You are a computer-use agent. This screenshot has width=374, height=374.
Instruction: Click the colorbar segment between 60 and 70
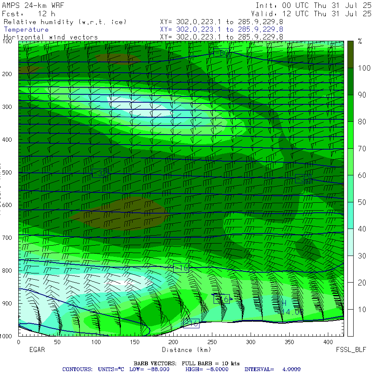350,162
